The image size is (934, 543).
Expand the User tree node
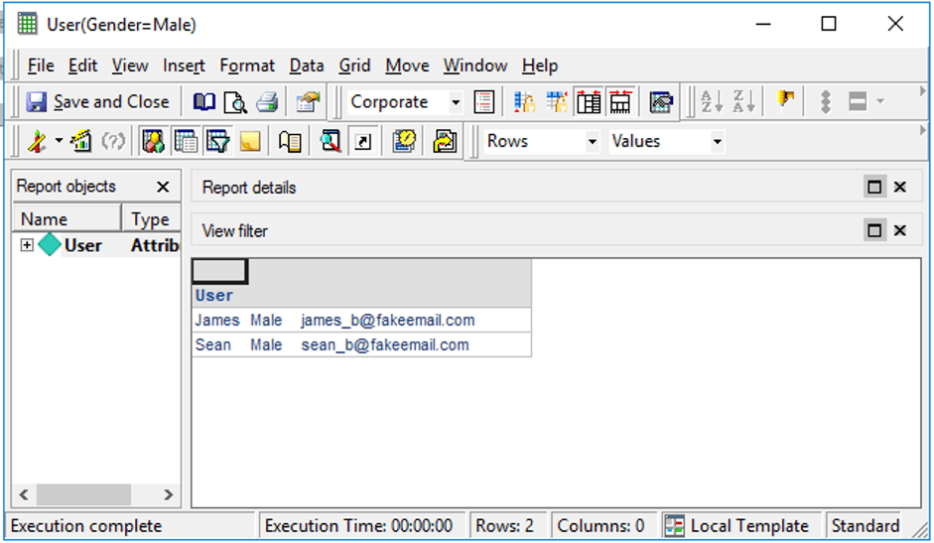click(x=27, y=245)
